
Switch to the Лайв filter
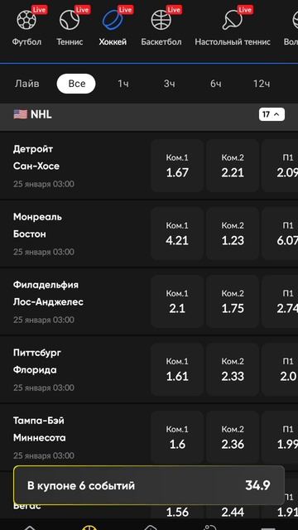27,84
